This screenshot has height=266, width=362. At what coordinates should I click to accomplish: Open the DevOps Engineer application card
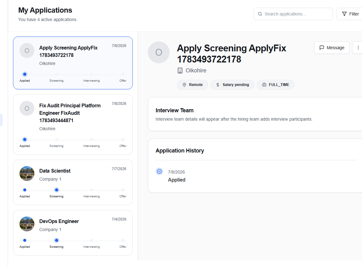(73, 233)
